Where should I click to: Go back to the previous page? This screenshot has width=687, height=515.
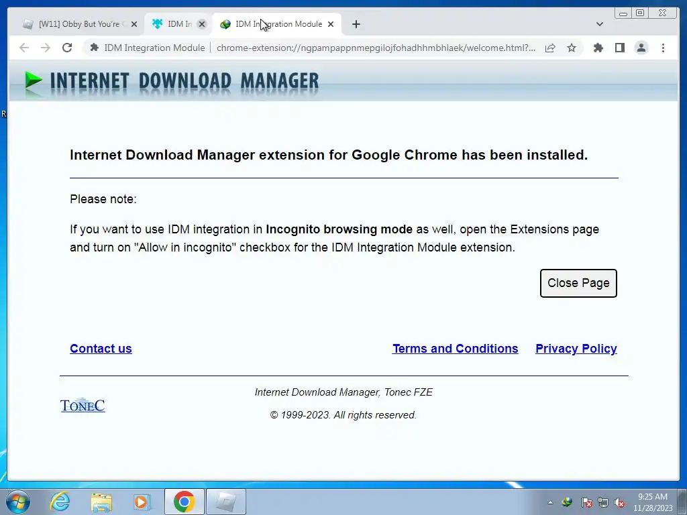click(24, 48)
